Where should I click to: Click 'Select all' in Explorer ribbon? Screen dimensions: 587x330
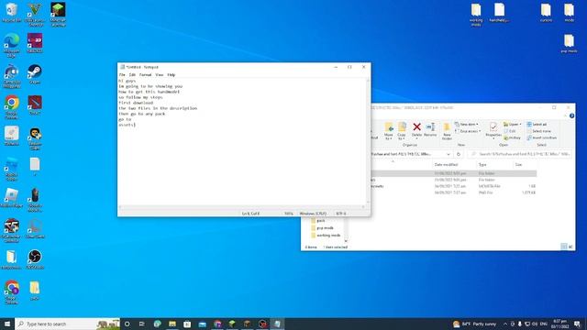(x=537, y=125)
